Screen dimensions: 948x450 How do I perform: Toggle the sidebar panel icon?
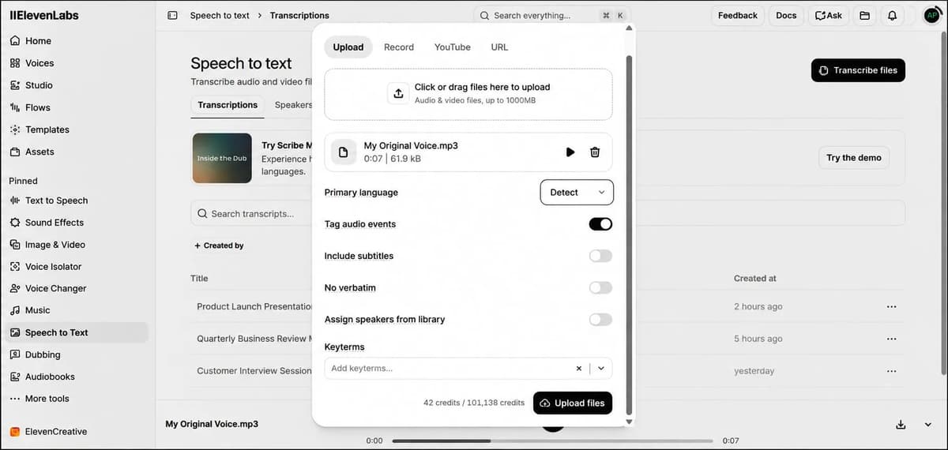172,15
